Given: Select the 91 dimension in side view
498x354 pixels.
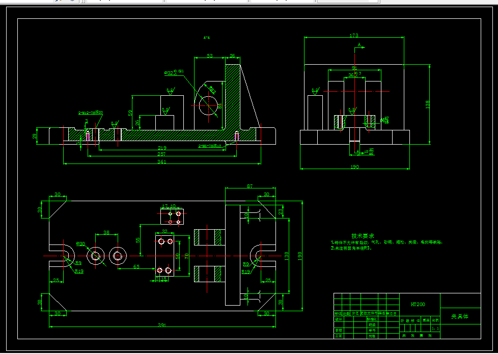Looking at the screenshot, I should pos(354,68).
